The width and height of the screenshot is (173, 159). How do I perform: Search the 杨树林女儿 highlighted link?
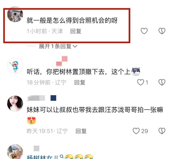coord(42,157)
